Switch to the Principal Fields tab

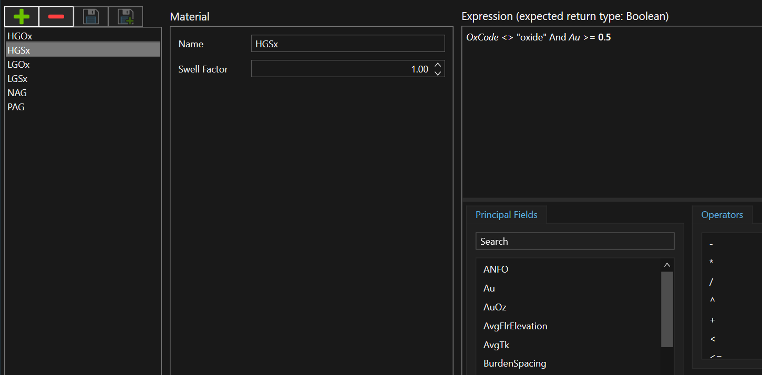[506, 215]
